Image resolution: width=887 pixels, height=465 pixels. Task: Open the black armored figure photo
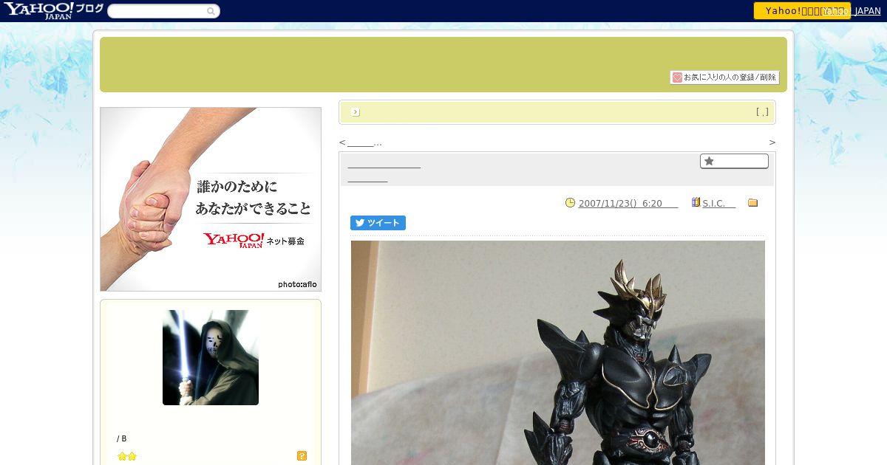558,353
